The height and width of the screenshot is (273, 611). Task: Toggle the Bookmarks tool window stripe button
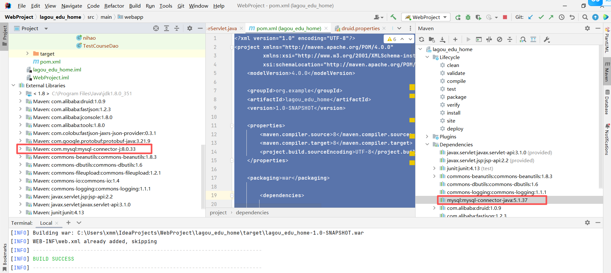click(4, 257)
